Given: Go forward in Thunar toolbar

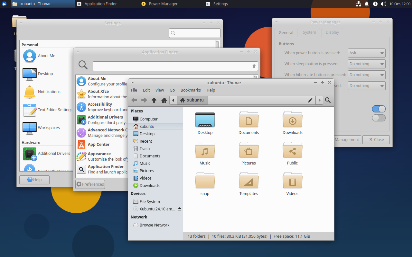Looking at the screenshot, I should tap(144, 100).
